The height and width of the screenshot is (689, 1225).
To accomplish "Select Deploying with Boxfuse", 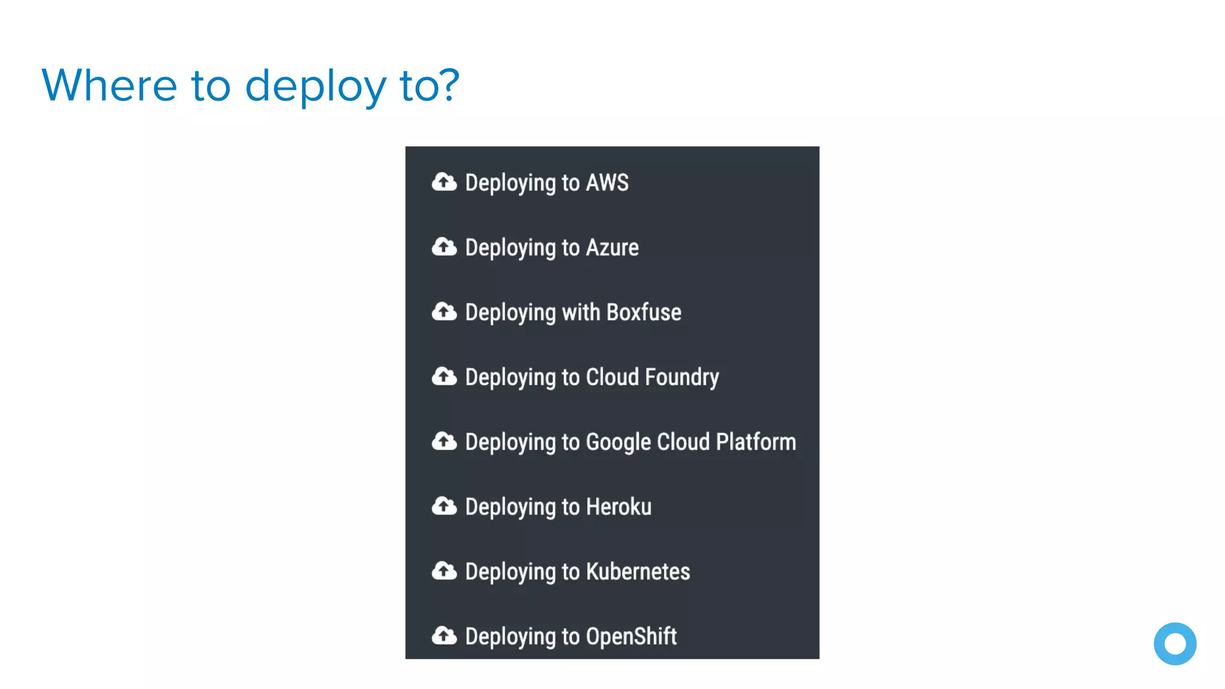I will pyautogui.click(x=573, y=313).
